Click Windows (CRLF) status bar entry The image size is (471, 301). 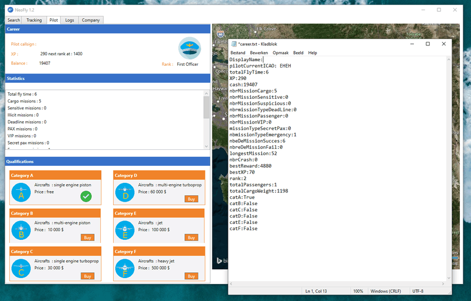(386, 291)
